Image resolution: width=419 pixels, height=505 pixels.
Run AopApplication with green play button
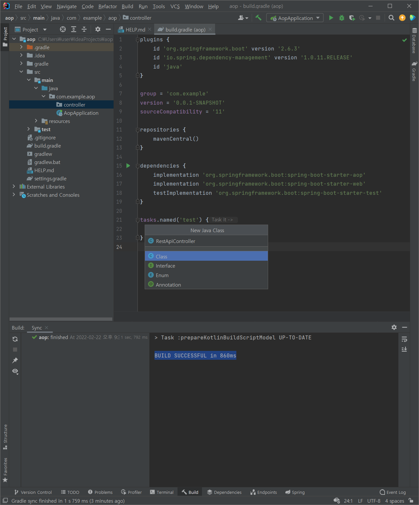pos(331,18)
